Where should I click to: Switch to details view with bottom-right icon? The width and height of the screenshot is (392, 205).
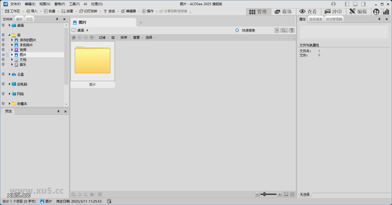[292, 194]
